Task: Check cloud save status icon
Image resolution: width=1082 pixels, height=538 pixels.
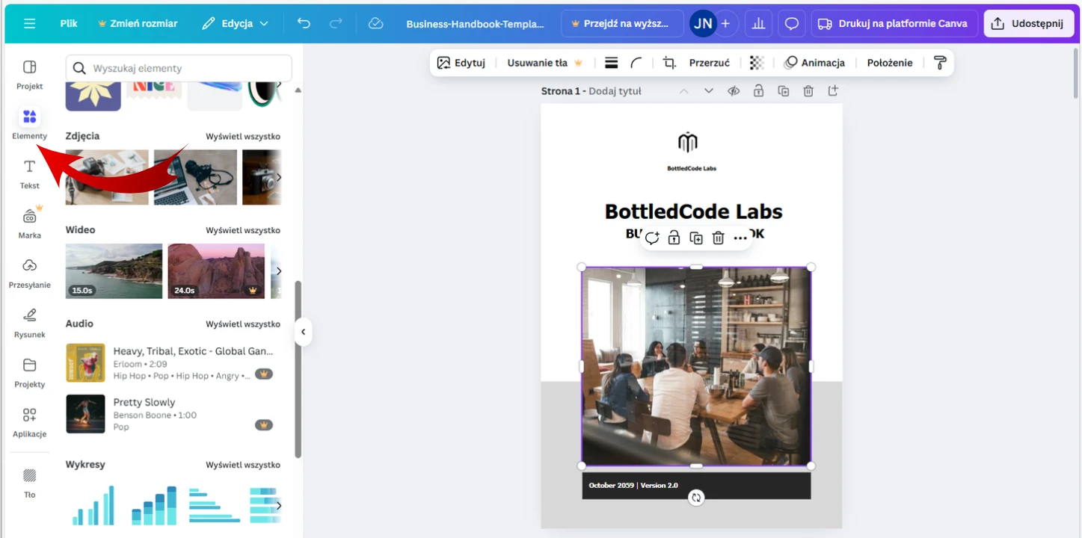Action: [376, 23]
